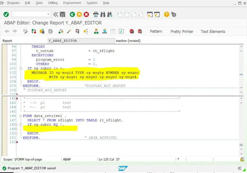Open the Environment menu
Image resolution: width=247 pixels, height=173 pixels.
[x=72, y=3]
